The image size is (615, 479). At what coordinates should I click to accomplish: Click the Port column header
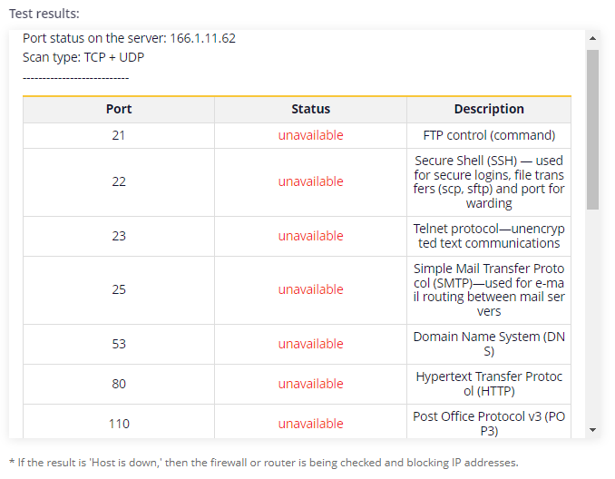(119, 109)
